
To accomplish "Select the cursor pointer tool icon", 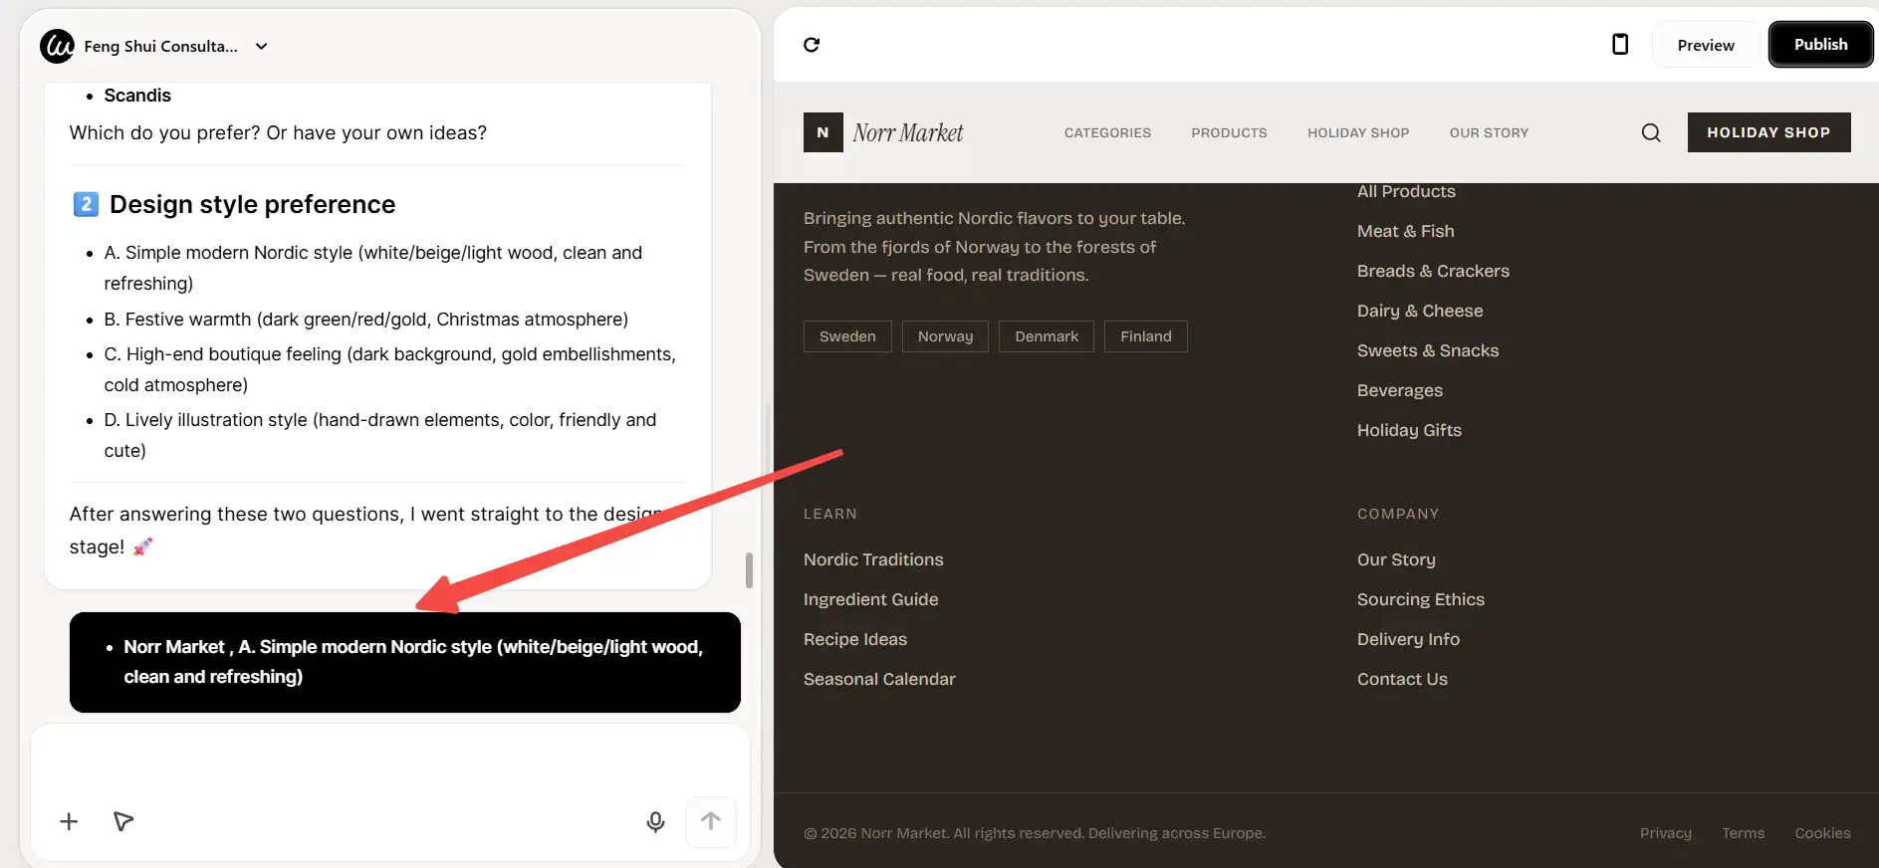I will pos(123,821).
